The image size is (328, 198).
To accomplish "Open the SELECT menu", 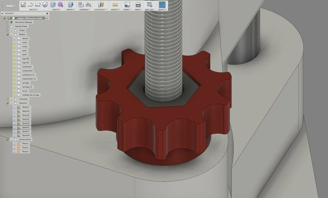I will pyautogui.click(x=162, y=9).
